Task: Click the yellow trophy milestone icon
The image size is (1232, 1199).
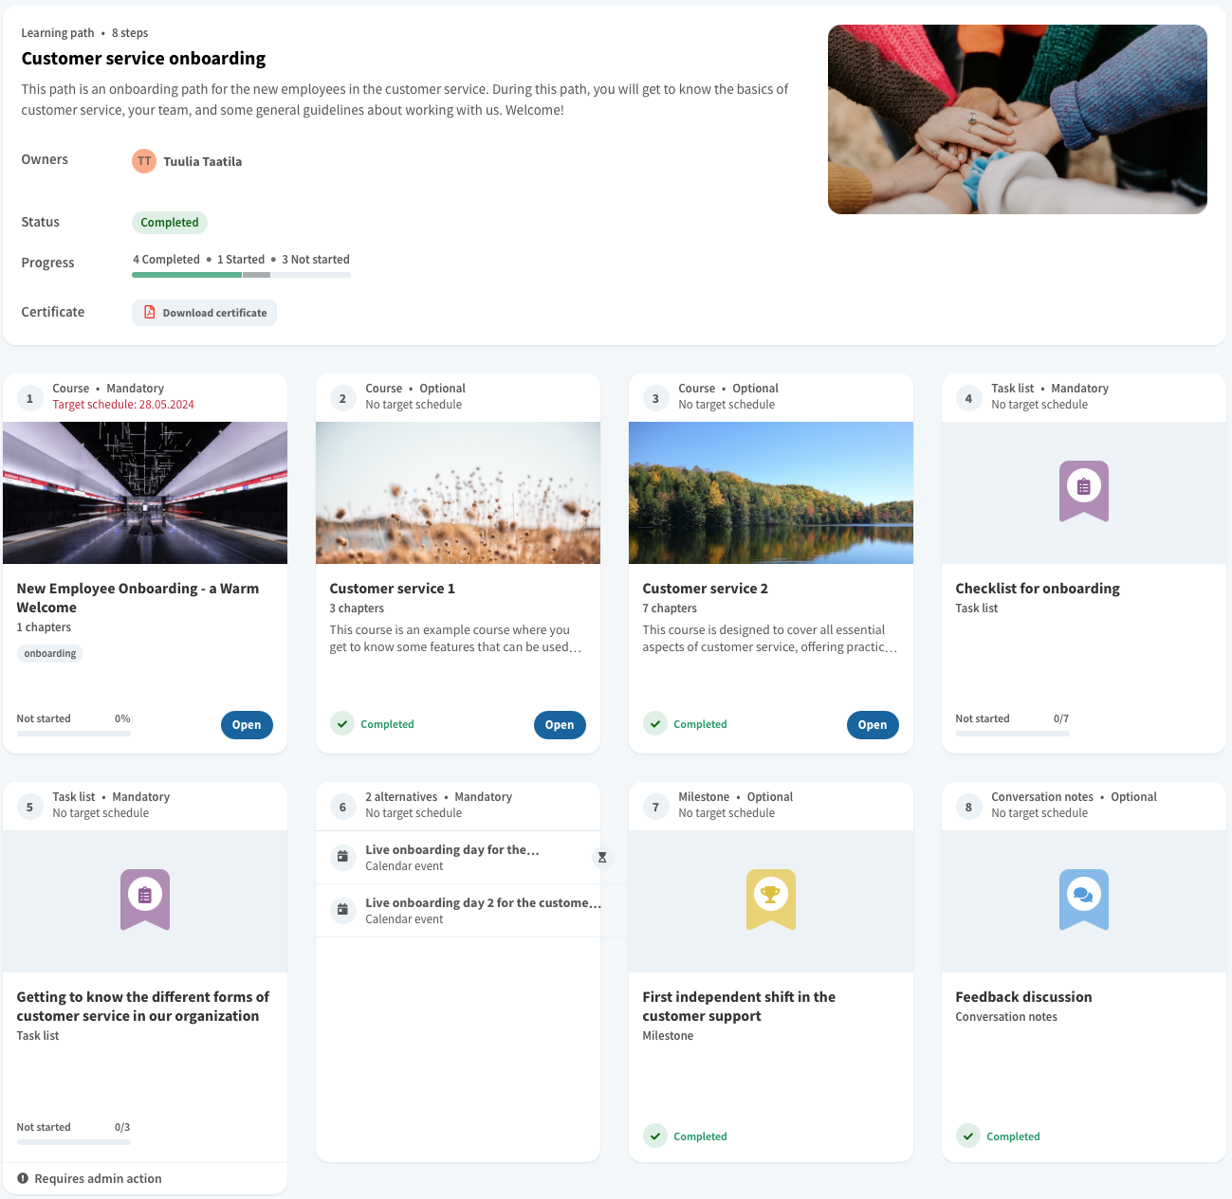Action: point(770,898)
